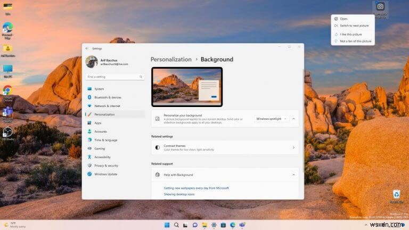The height and width of the screenshot is (230, 409).
Task: Open Microsoft Teams from the taskbar
Action: click(242, 225)
